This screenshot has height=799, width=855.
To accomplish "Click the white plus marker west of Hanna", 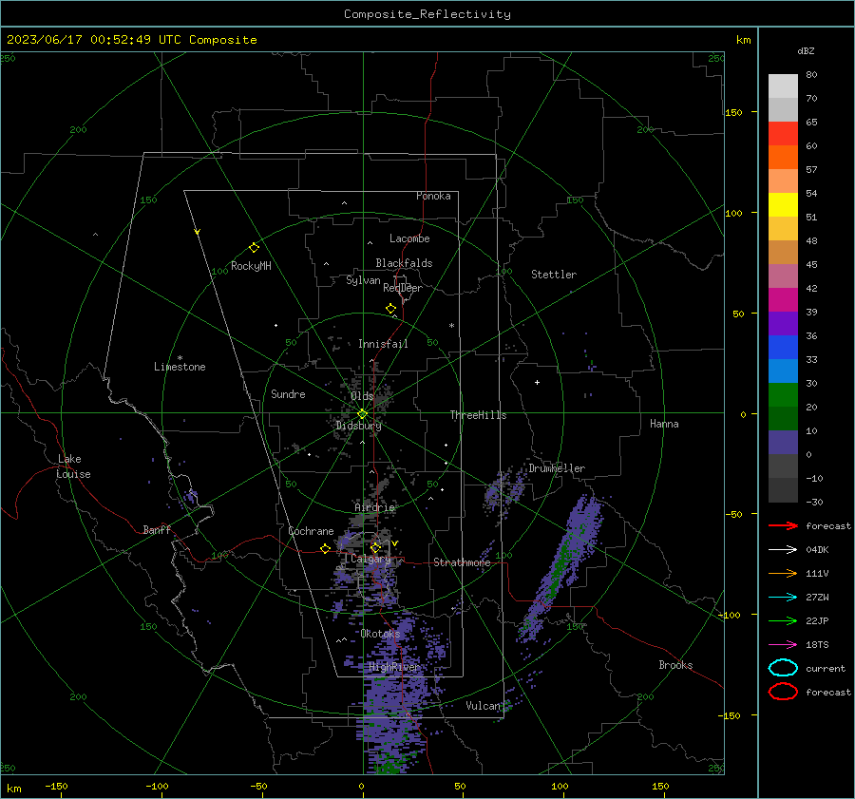I will [537, 382].
